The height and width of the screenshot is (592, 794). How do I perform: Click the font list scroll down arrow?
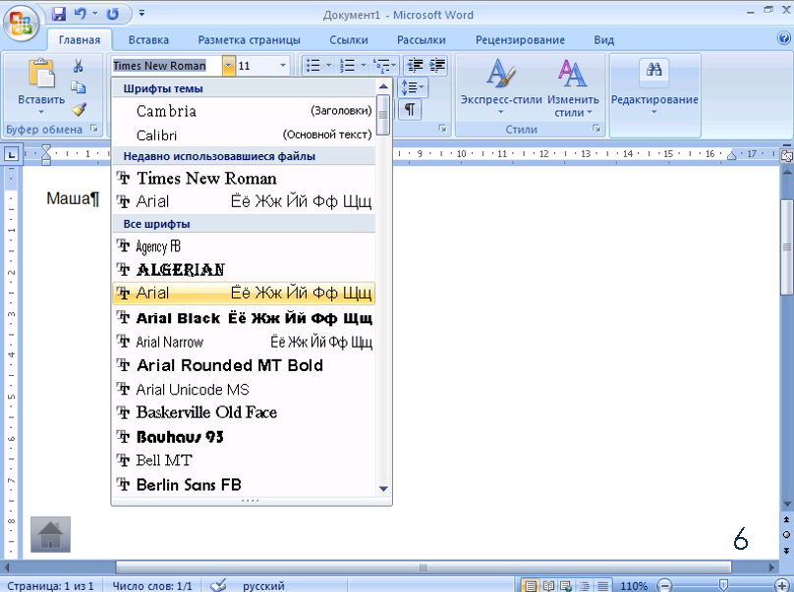pos(383,489)
